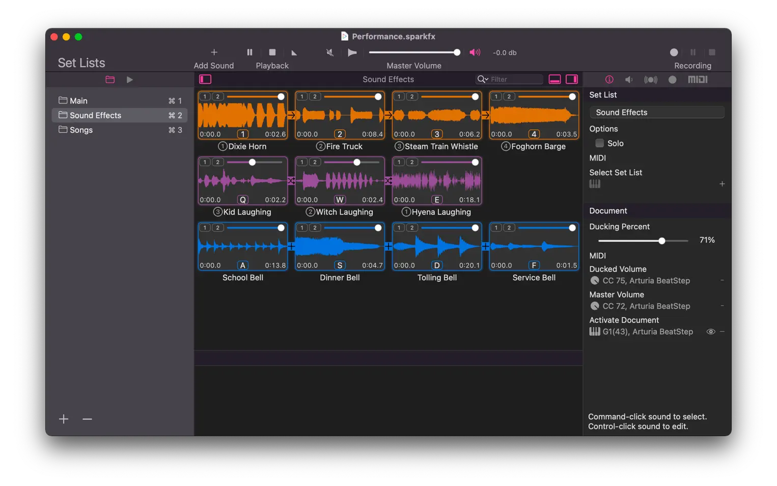This screenshot has width=777, height=486.
Task: Toggle eye icon for Activate Document mapping
Action: pyautogui.click(x=711, y=332)
